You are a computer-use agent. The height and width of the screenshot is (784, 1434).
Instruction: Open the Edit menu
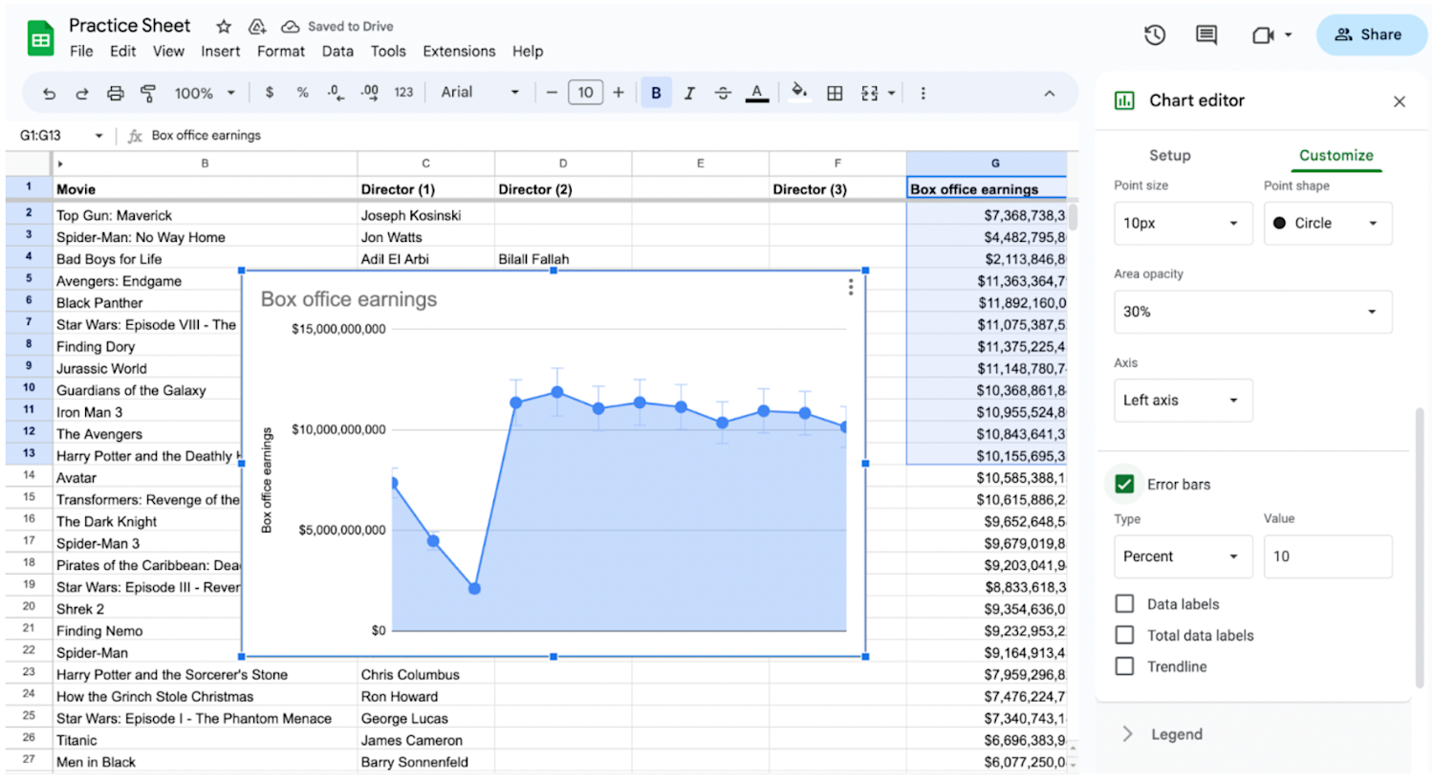point(122,52)
